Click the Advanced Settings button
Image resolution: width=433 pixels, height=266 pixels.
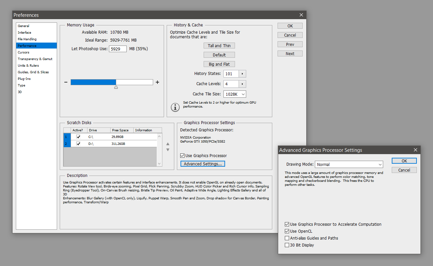pyautogui.click(x=203, y=164)
